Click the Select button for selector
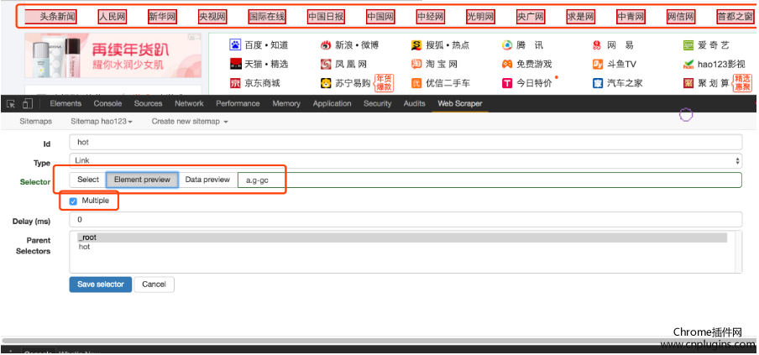759x355 pixels. (x=88, y=180)
